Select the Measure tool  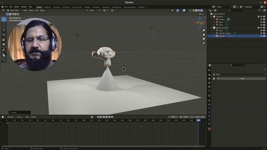[4, 55]
